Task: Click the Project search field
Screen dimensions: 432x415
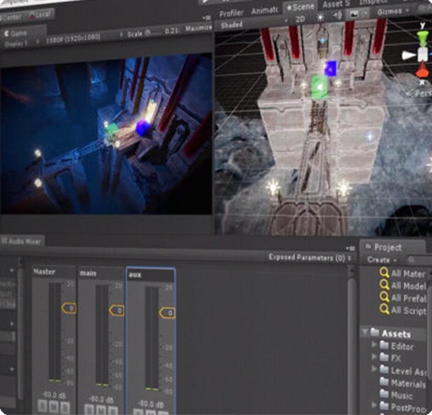Action: tap(419, 260)
